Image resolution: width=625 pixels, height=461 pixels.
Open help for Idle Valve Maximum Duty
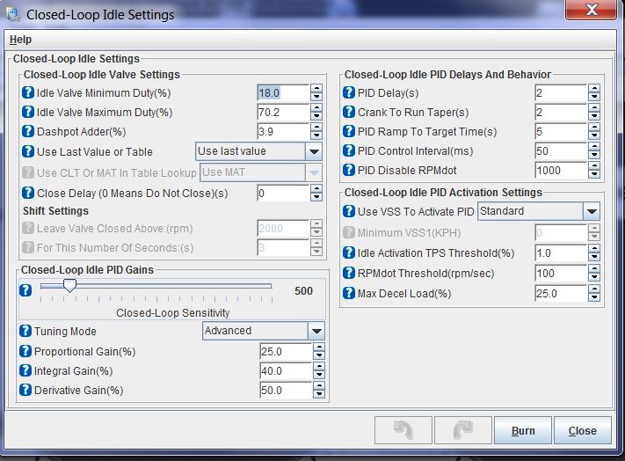(28, 112)
